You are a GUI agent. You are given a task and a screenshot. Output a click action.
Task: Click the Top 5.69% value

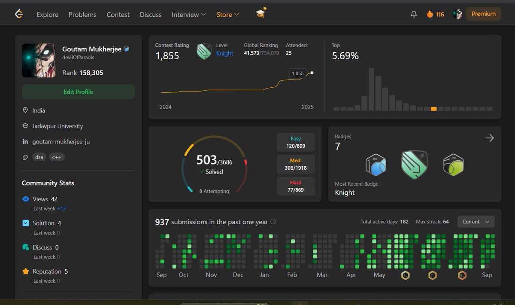point(345,56)
